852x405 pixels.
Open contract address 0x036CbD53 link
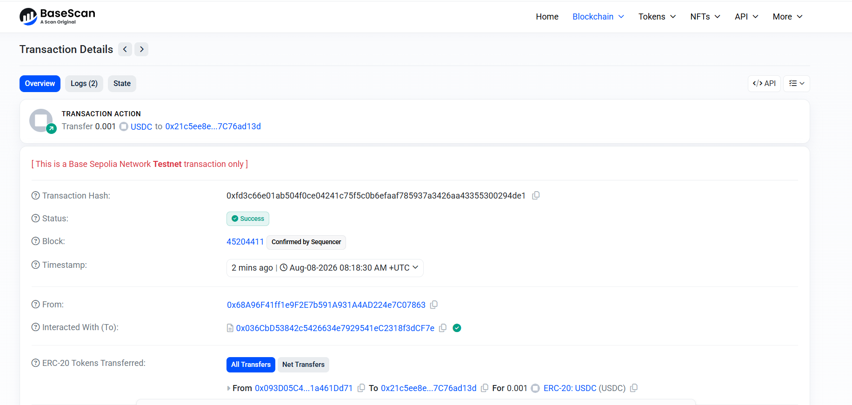tap(335, 328)
